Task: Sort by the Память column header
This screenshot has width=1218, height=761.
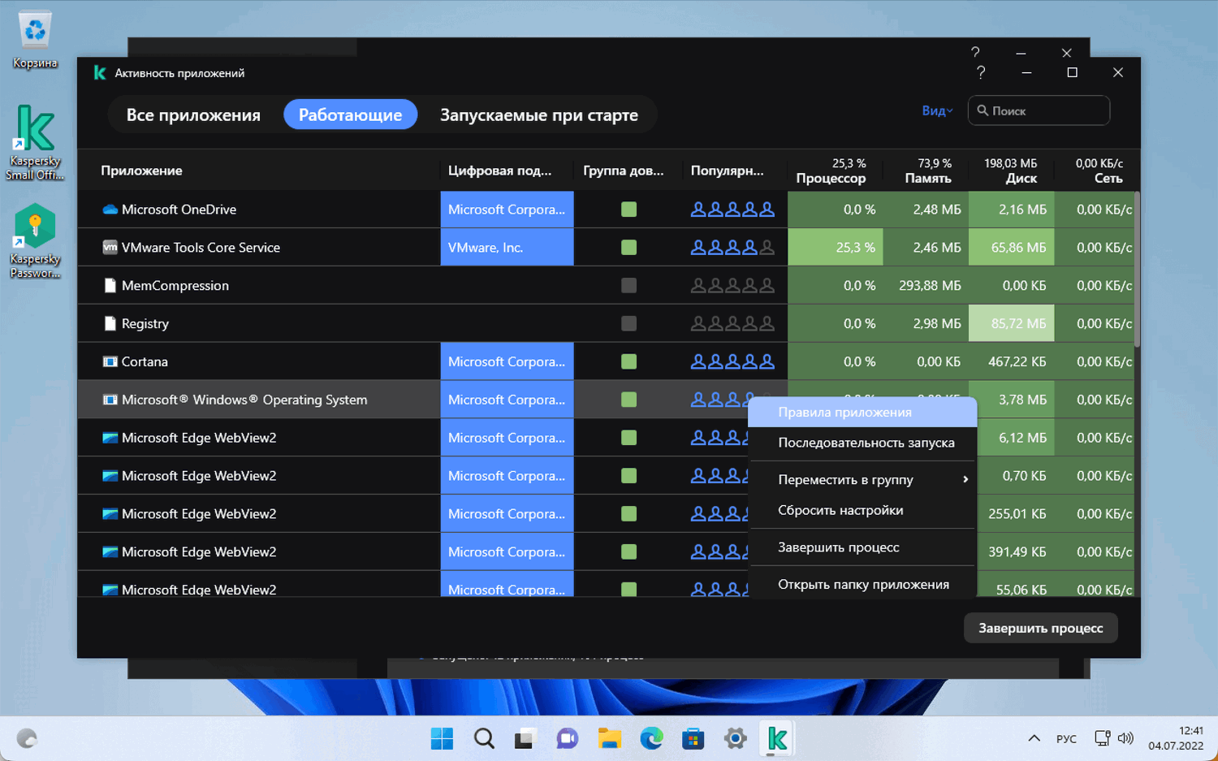Action: pos(928,179)
